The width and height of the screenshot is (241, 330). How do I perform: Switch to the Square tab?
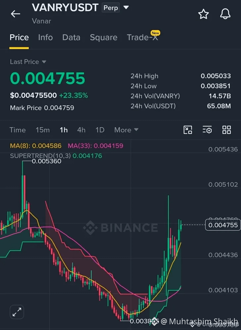[x=103, y=38]
